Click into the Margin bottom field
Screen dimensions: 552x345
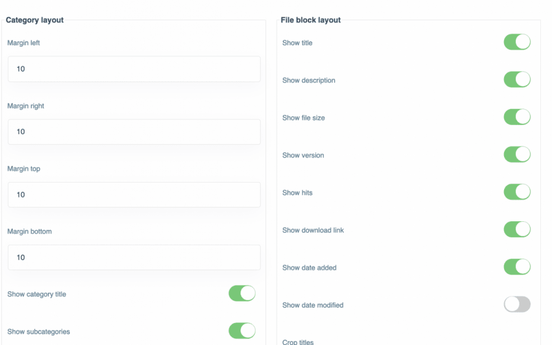click(x=134, y=257)
